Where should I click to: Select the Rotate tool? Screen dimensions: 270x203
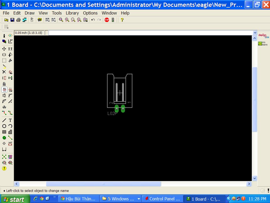click(x=10, y=55)
